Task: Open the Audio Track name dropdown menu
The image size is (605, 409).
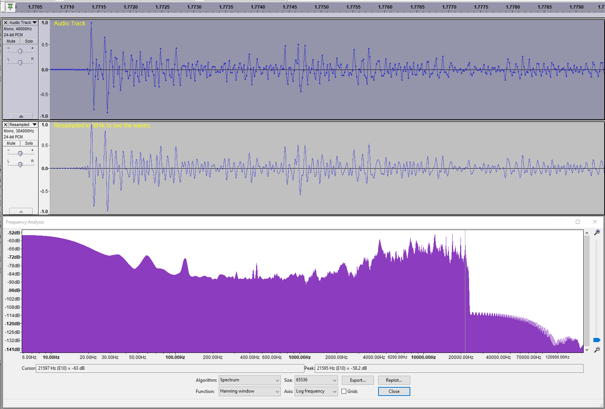Action: tap(23, 22)
